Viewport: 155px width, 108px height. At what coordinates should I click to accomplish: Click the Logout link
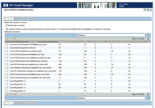pos(121,6)
